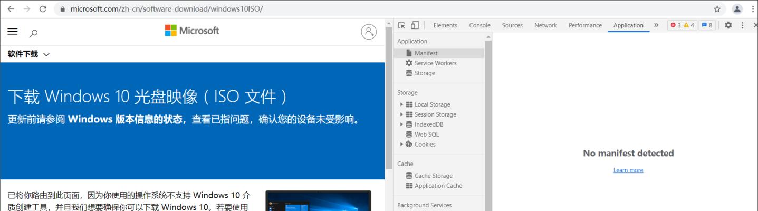The height and width of the screenshot is (211, 758).
Task: Open the DevTools customize three-dot menu
Action: click(742, 25)
